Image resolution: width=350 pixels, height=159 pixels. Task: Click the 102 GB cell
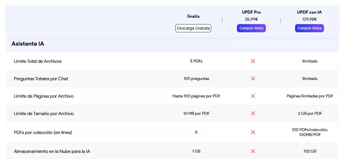click(310, 151)
